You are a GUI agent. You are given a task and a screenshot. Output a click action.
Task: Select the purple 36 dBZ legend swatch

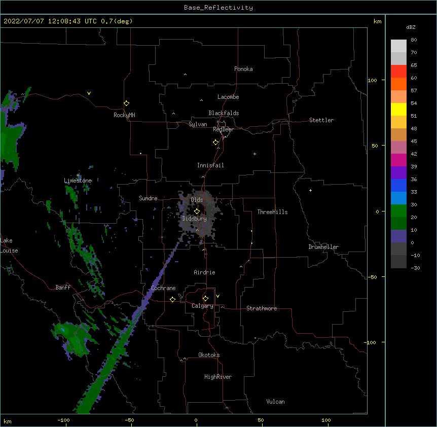pos(398,173)
